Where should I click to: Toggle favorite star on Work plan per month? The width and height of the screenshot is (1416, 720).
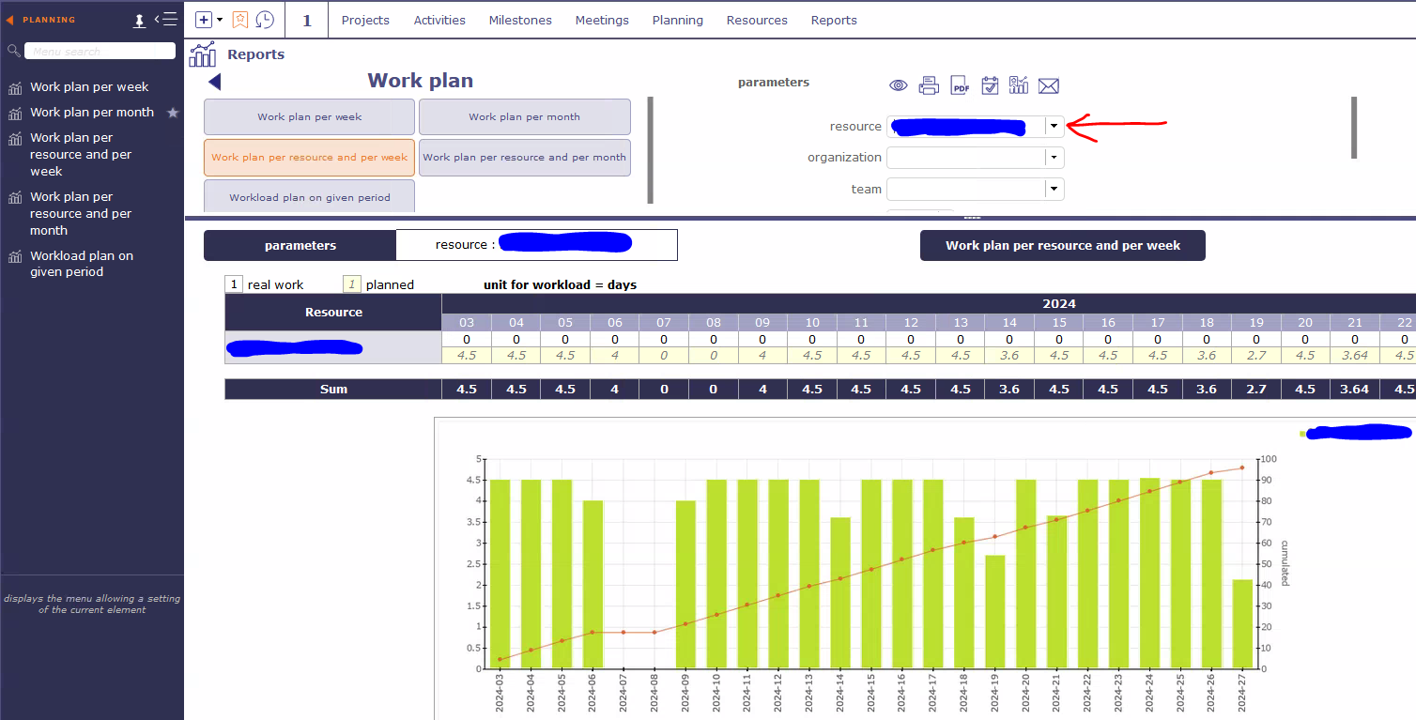[x=173, y=113]
